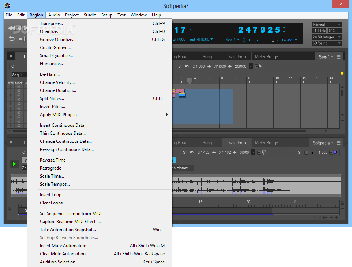Image resolution: width=352 pixels, height=267 pixels.
Task: Click the green play button in waveform editor
Action: 14,164
